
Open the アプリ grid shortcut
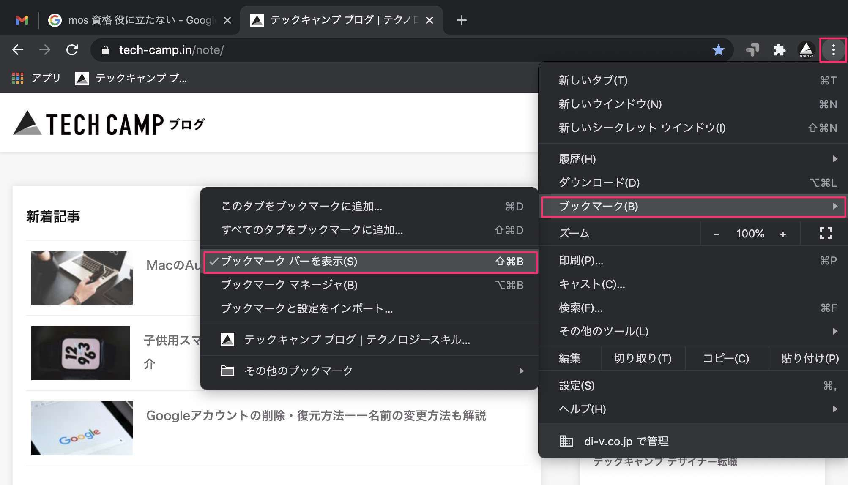pyautogui.click(x=36, y=78)
